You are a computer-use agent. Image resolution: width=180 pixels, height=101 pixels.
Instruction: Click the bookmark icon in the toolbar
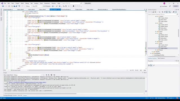73,6
